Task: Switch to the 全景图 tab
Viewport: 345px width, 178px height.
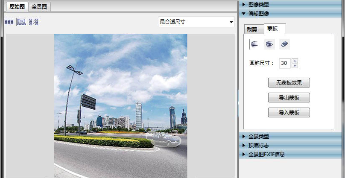Action: click(x=40, y=6)
